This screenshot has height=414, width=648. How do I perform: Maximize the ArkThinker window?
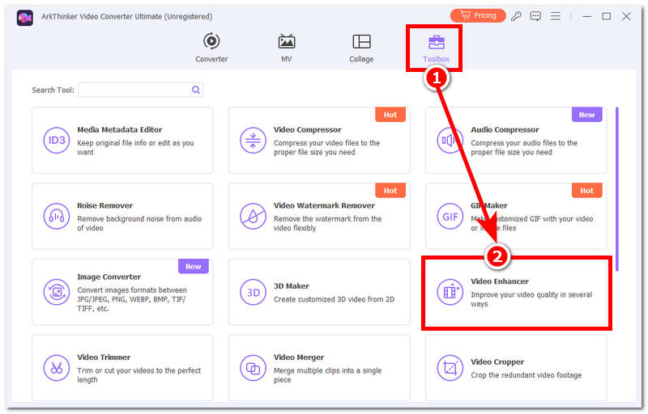(x=606, y=16)
